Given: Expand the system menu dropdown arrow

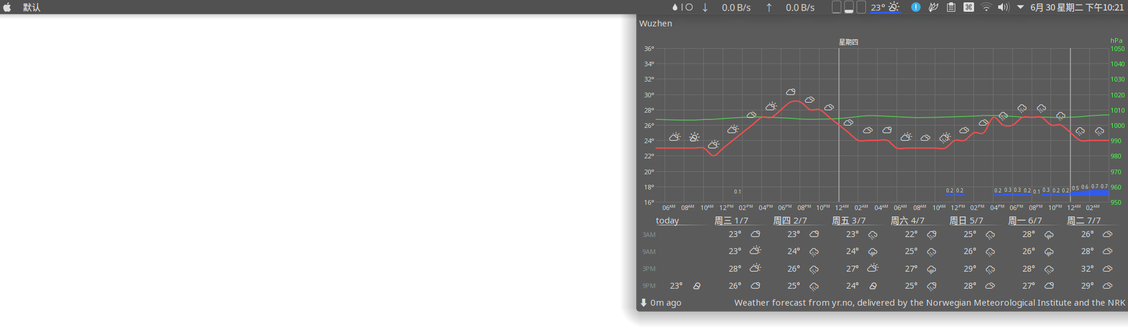Looking at the screenshot, I should click(x=1020, y=7).
